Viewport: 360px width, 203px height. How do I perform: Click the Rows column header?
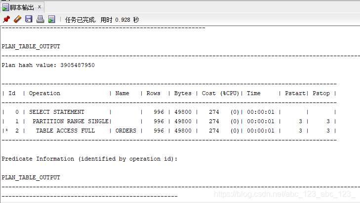(154, 93)
